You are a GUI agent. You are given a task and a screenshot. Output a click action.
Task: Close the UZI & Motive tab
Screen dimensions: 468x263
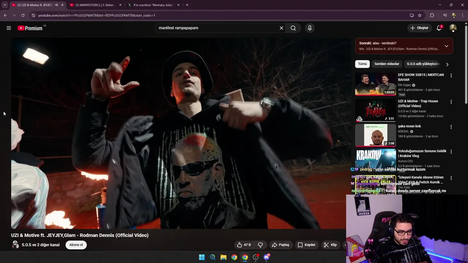point(63,5)
